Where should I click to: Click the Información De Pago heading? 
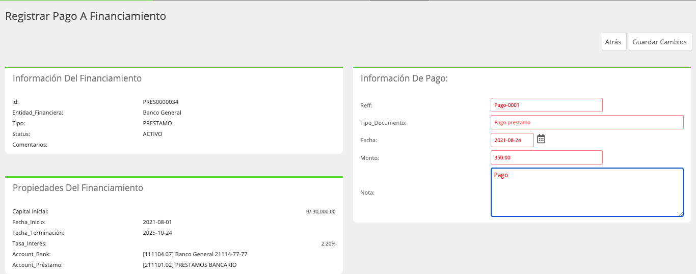click(x=404, y=78)
